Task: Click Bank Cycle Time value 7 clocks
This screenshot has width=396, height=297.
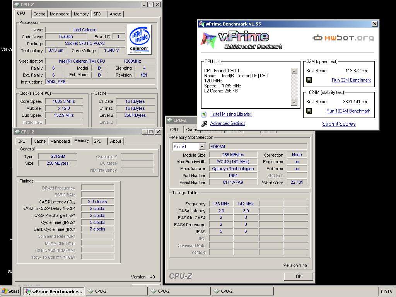Action: 97,229
